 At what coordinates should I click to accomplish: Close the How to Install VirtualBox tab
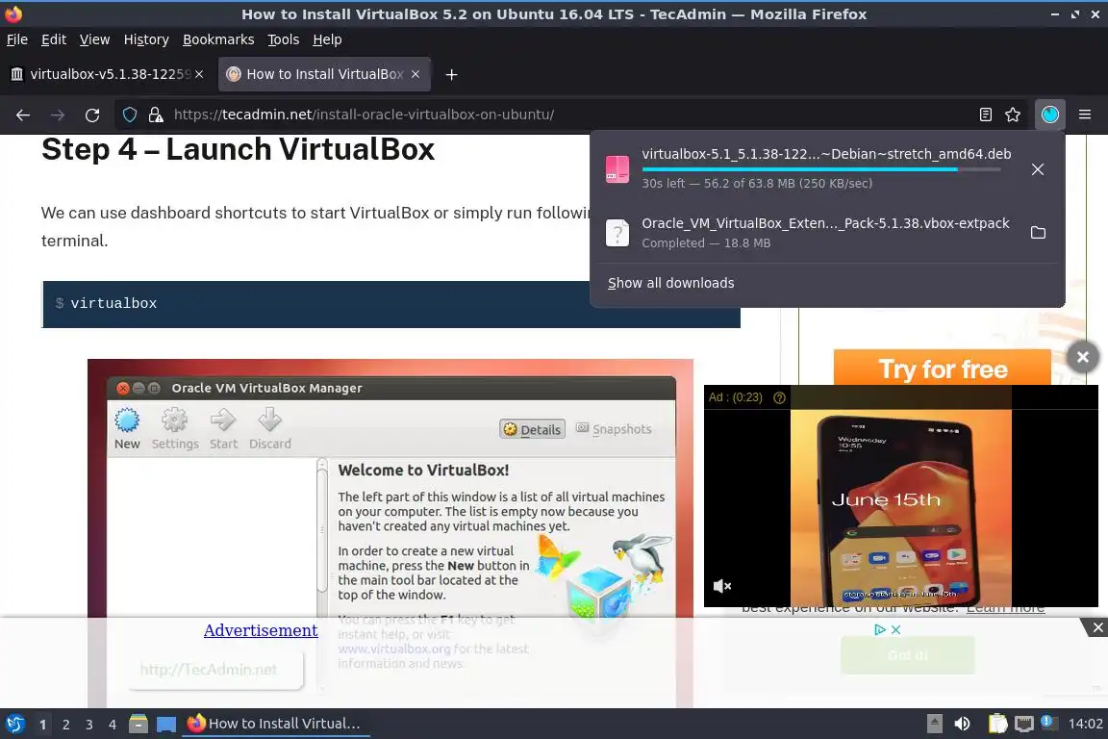(x=415, y=74)
